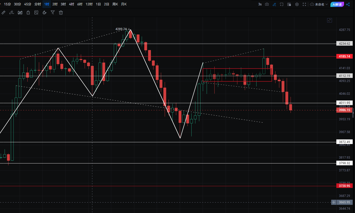Screen dimensions: 355x213
Task: Toggle the bullet comments hide icon
Action: pos(289,4)
